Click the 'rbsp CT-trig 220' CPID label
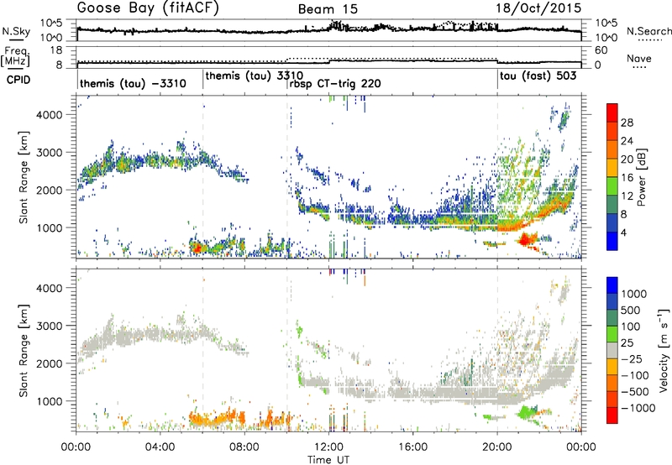This screenshot has width=672, height=465. click(x=335, y=83)
